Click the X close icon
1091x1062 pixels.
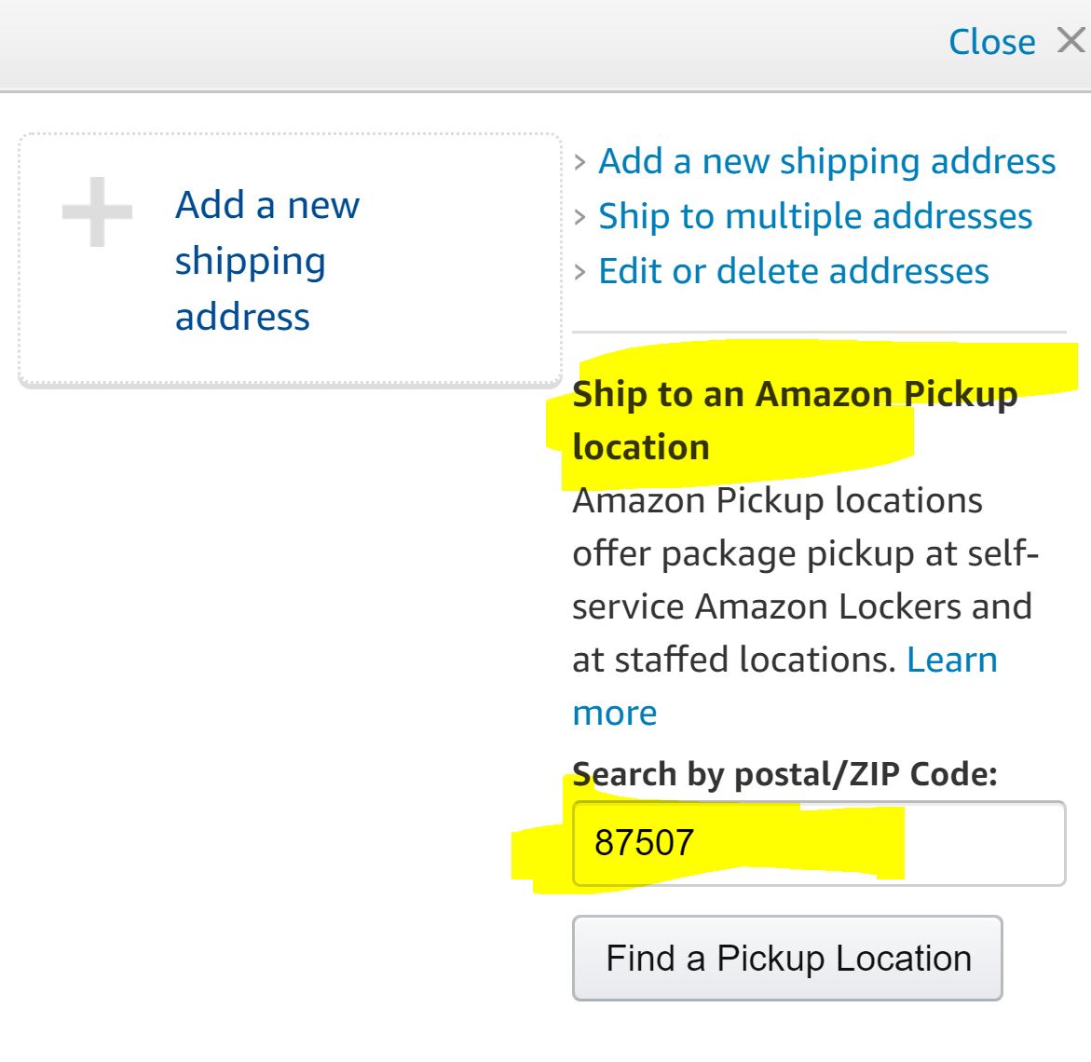pyautogui.click(x=1071, y=41)
